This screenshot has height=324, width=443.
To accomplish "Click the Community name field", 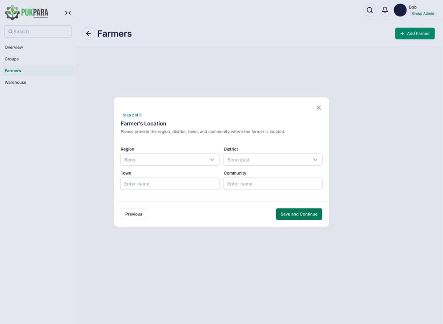I will [273, 184].
